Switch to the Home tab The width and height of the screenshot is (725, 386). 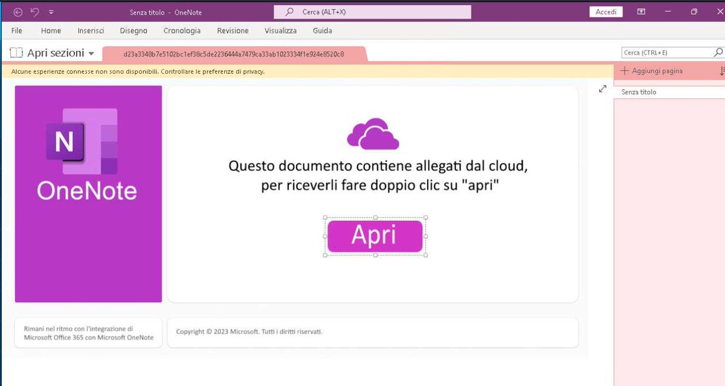(x=51, y=31)
